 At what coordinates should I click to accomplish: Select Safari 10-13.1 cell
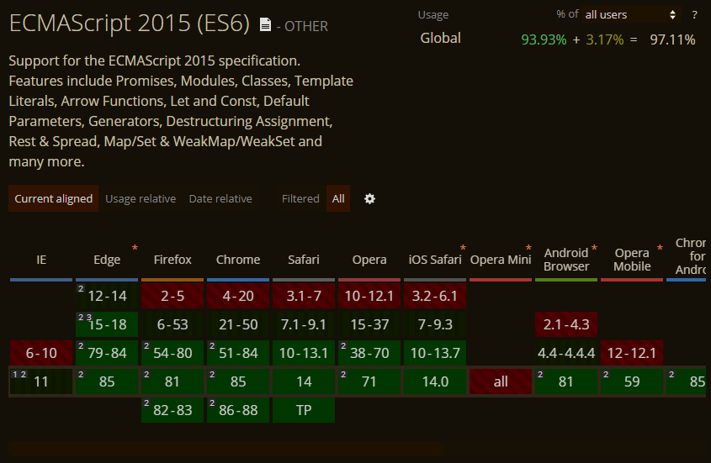point(304,353)
